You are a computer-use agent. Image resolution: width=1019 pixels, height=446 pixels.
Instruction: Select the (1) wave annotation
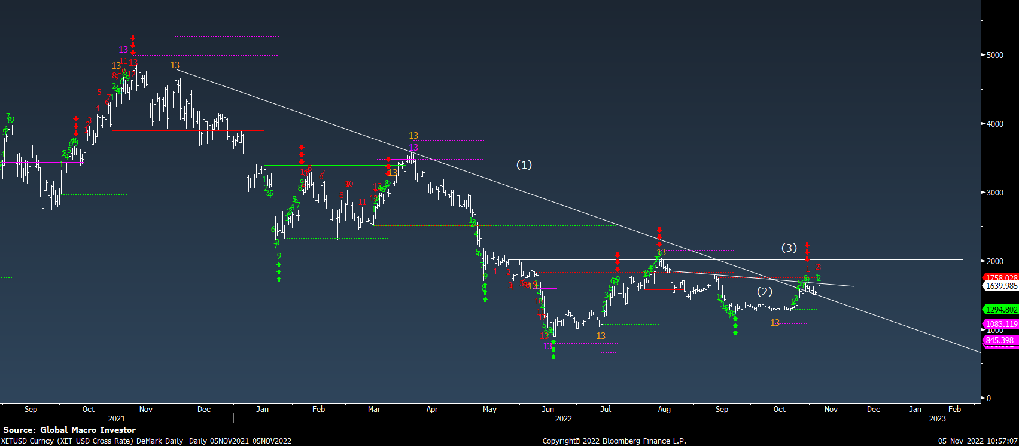524,165
